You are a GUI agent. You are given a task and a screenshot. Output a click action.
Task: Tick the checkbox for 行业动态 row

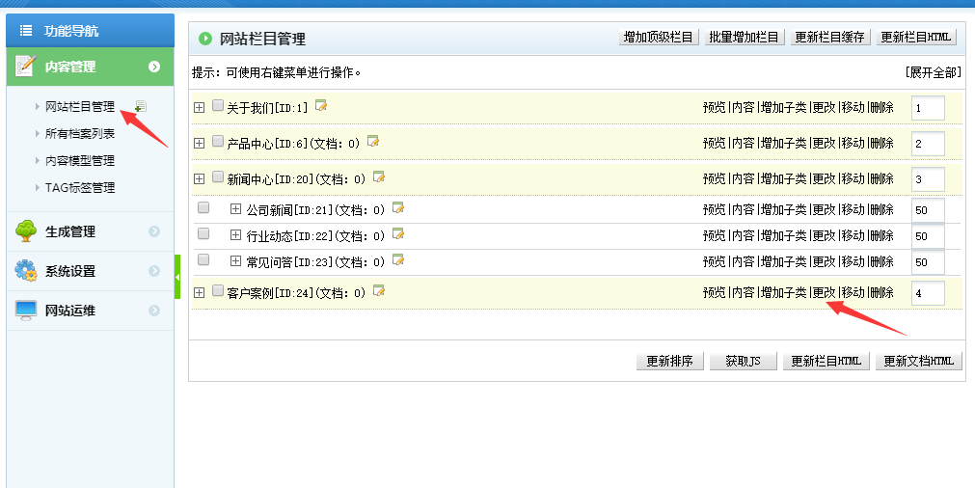click(x=203, y=234)
